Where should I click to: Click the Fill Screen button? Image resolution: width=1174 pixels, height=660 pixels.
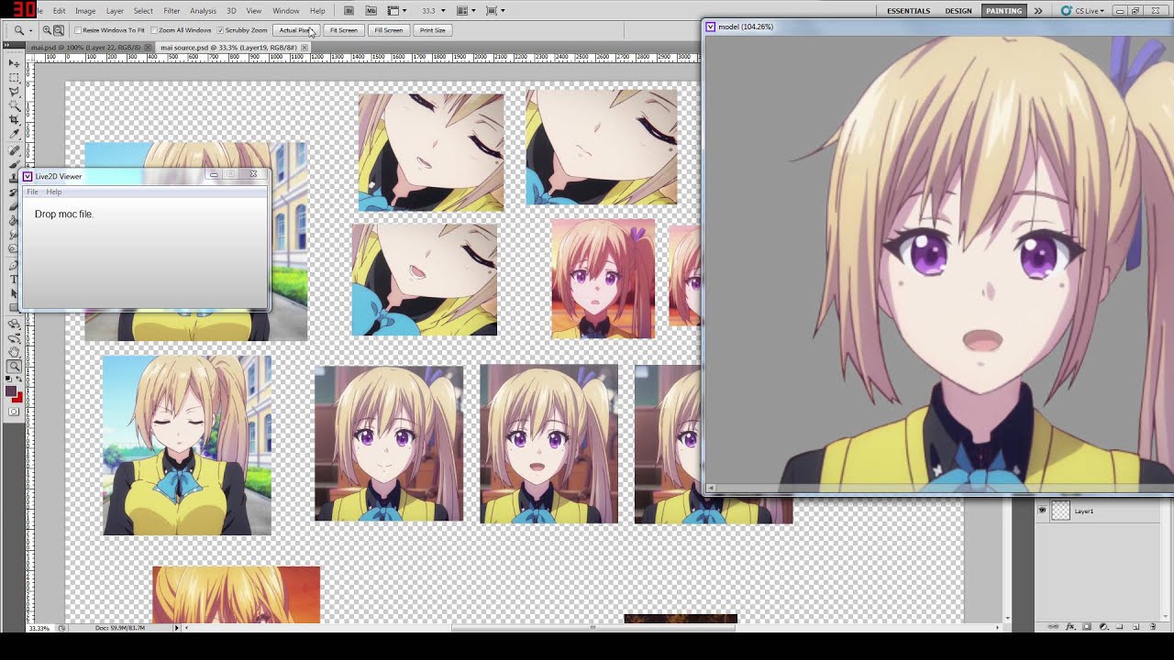pyautogui.click(x=388, y=30)
